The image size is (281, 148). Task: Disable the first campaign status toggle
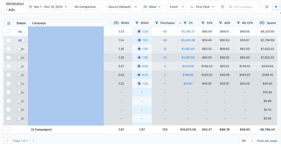point(21,32)
